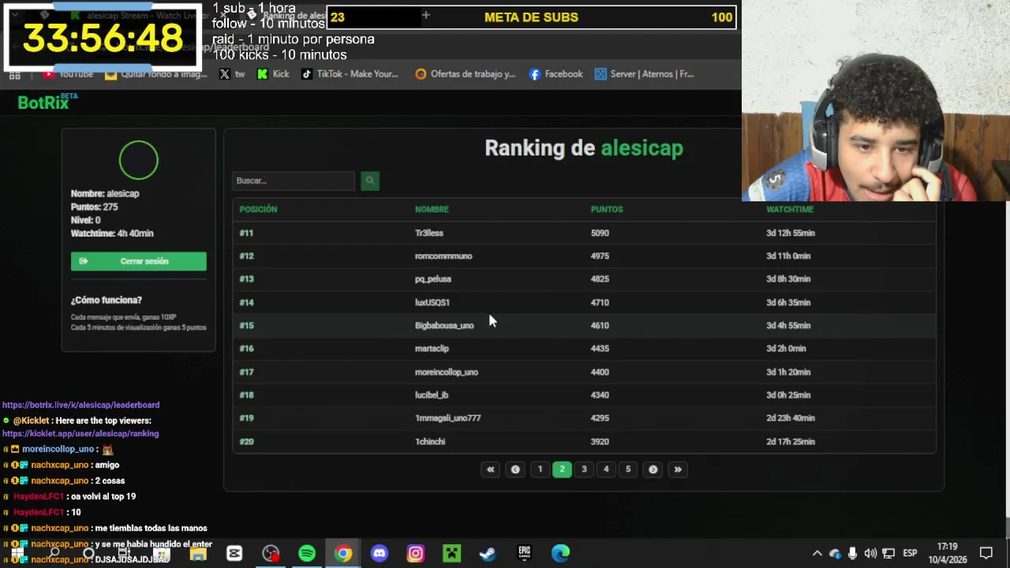The width and height of the screenshot is (1010, 568).
Task: Open the Facebook bookmark
Action: click(x=556, y=74)
